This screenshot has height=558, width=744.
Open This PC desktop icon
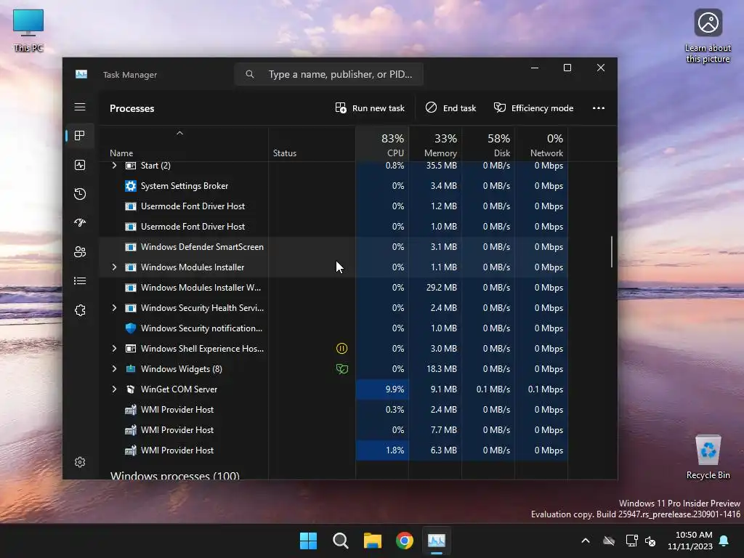28,31
